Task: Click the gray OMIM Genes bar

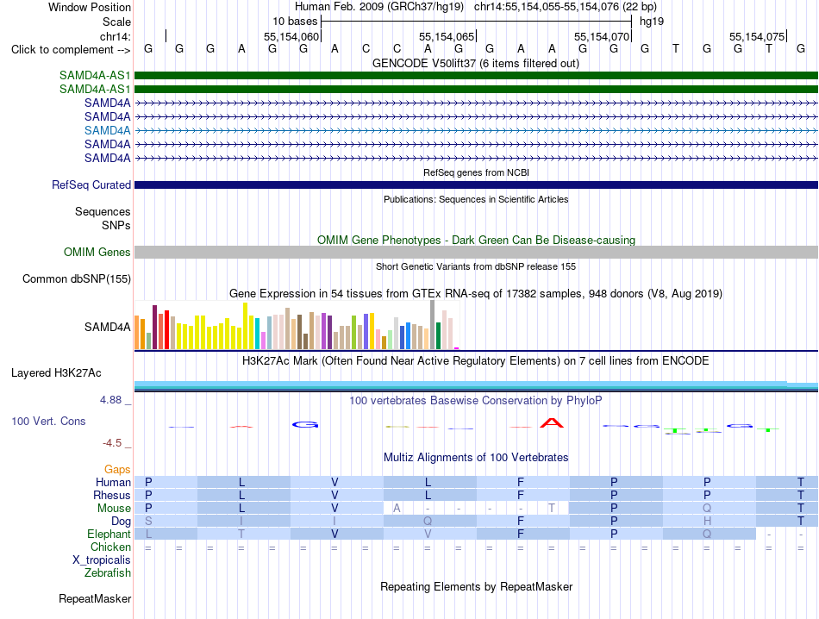Action: point(476,253)
